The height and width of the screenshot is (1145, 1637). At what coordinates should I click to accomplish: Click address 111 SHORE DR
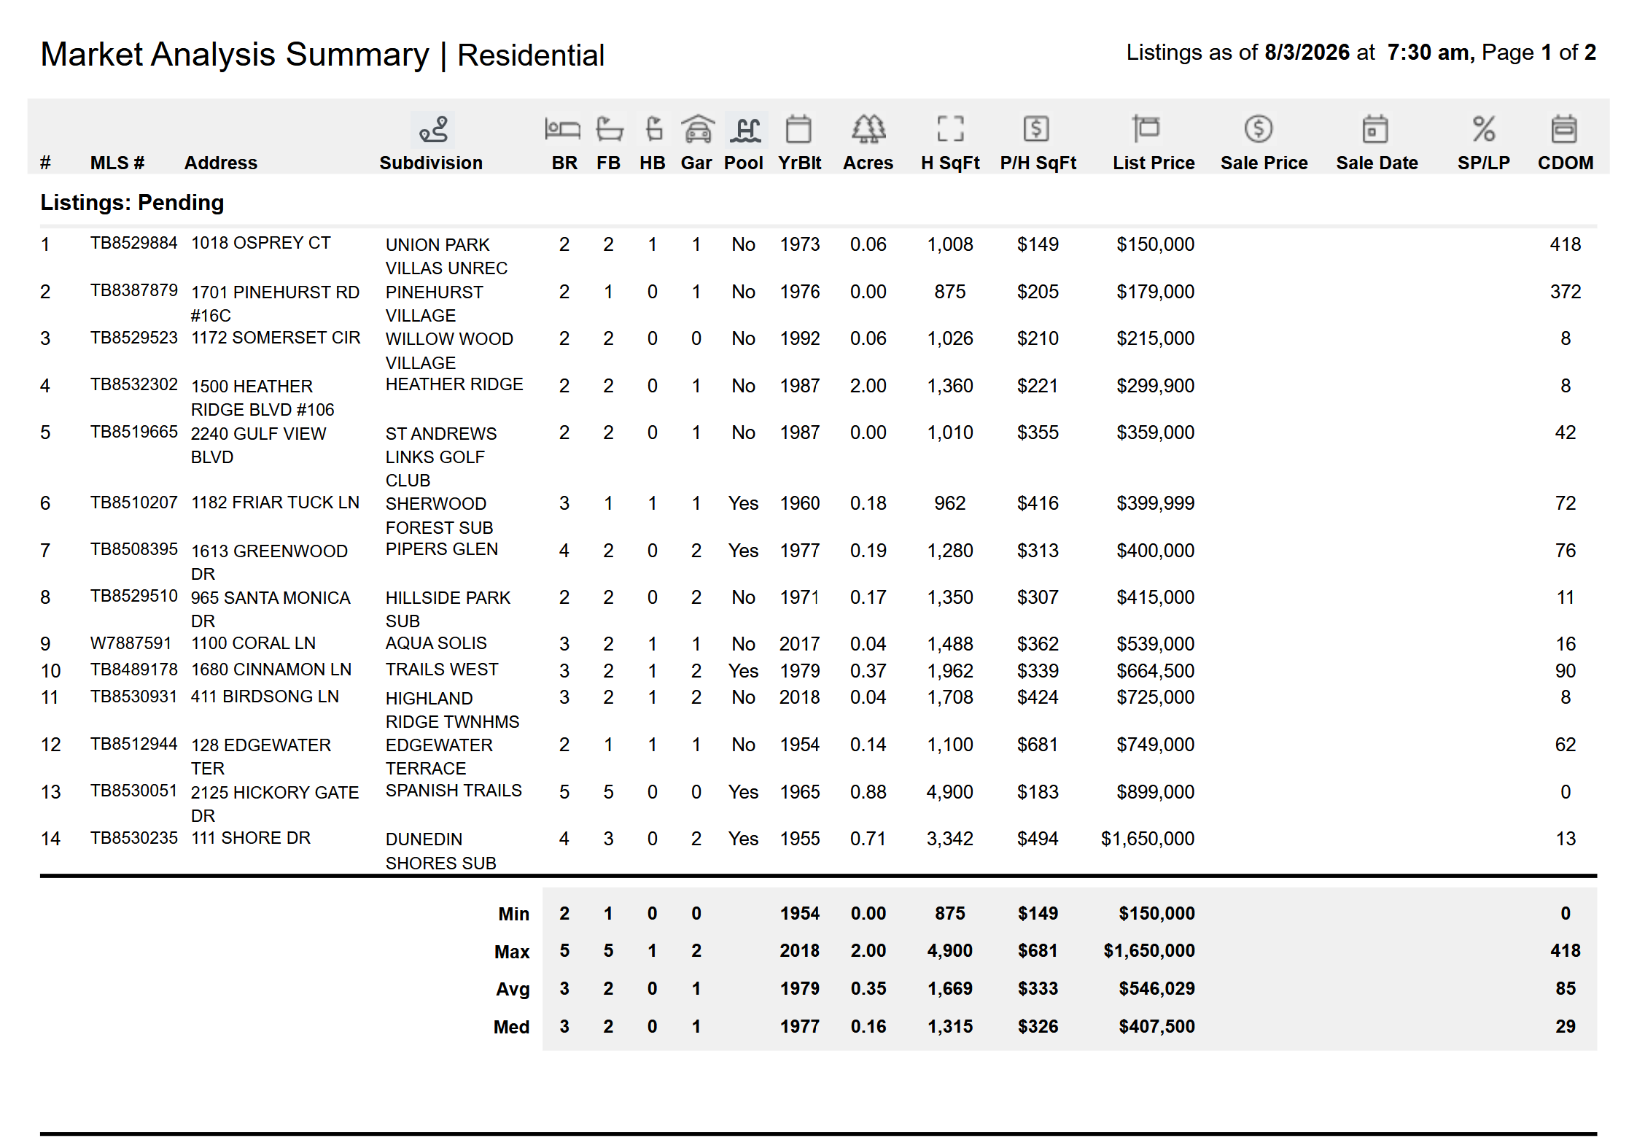pyautogui.click(x=251, y=838)
